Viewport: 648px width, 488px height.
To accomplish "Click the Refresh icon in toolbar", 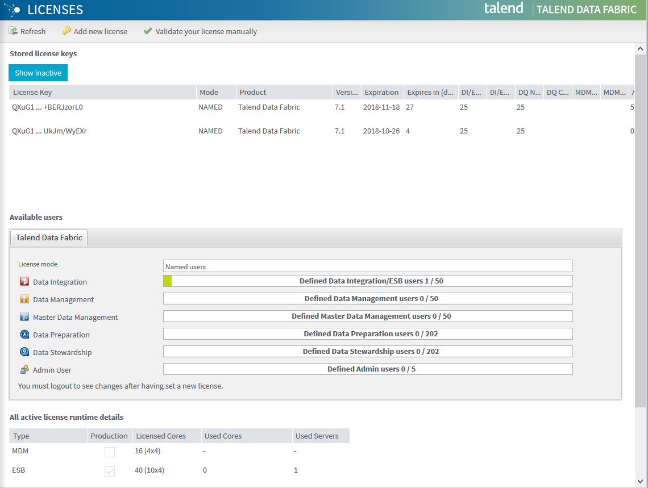I will click(x=13, y=31).
